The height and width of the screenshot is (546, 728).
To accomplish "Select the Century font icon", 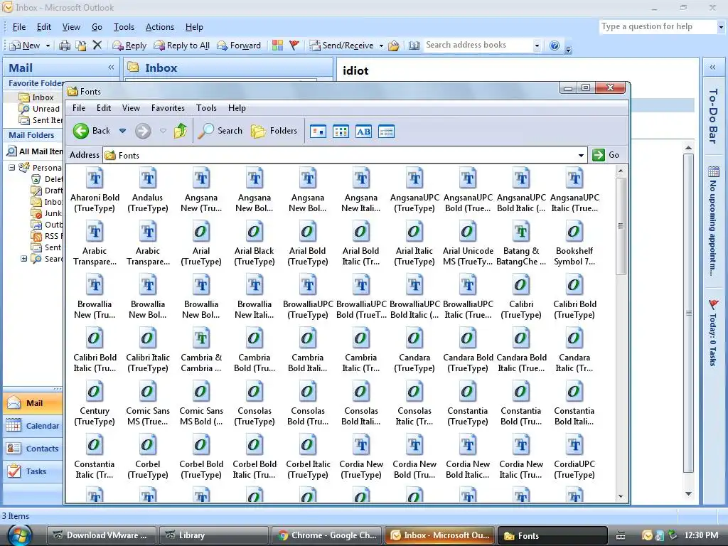I will point(95,392).
